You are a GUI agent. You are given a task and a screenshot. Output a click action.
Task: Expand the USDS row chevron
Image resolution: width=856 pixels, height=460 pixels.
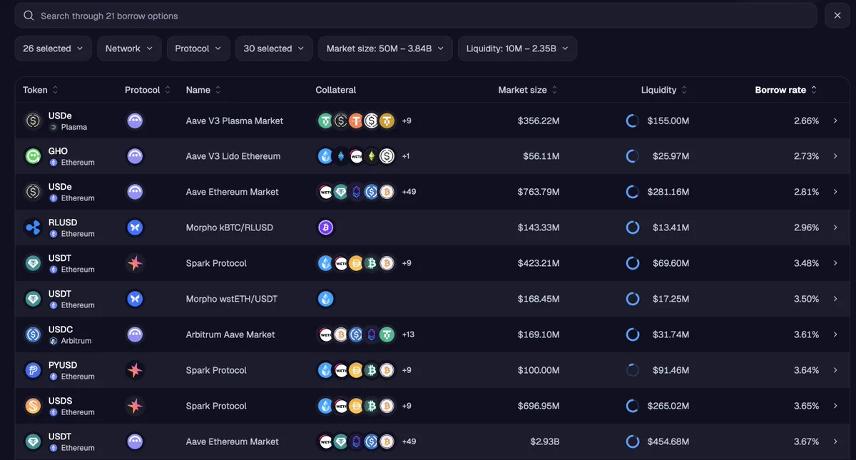835,406
